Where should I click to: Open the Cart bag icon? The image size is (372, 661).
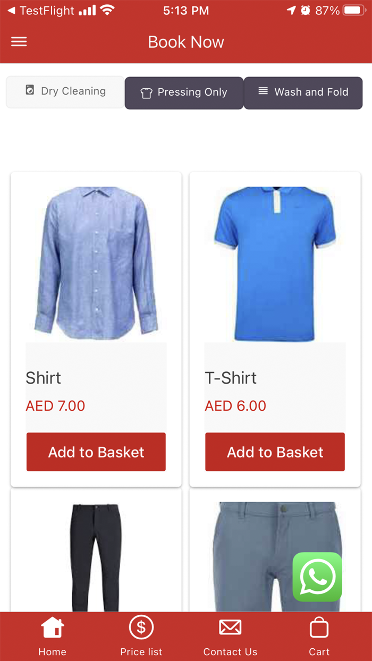point(319,628)
